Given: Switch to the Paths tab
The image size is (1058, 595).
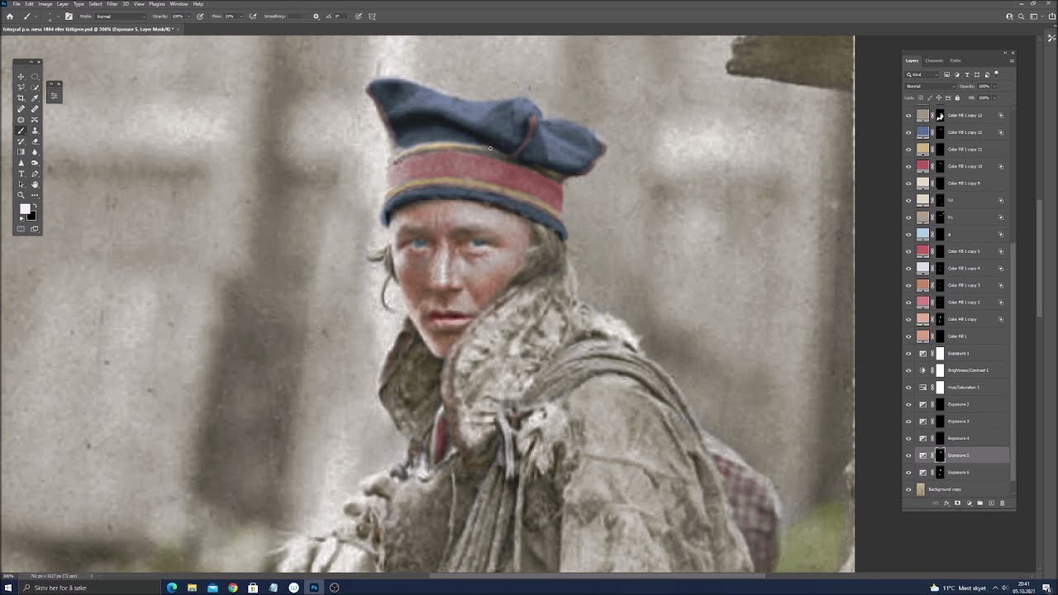Looking at the screenshot, I should [x=956, y=61].
